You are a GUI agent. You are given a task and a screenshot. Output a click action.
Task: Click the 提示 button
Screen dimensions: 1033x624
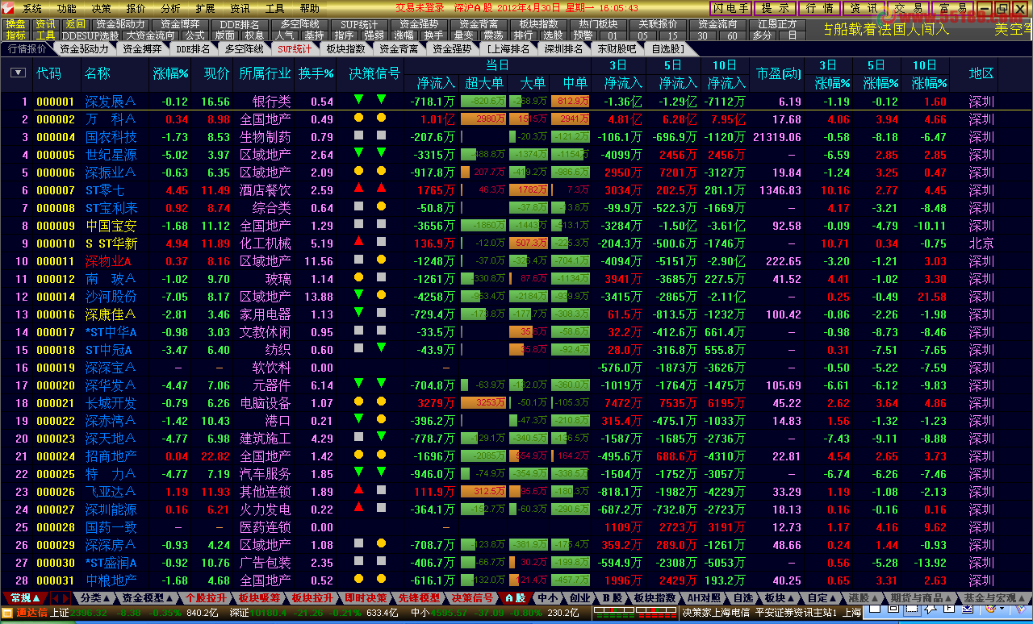point(776,8)
